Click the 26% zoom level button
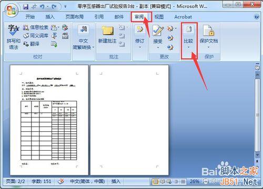263x189 pixels. pyautogui.click(x=195, y=182)
